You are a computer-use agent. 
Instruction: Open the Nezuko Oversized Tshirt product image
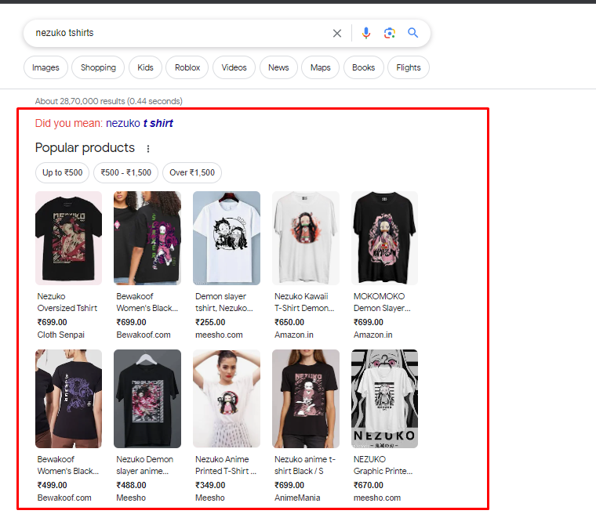point(68,238)
